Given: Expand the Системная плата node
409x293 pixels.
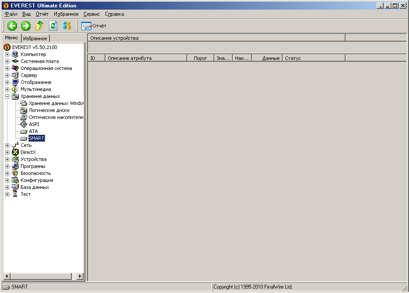Looking at the screenshot, I should (x=7, y=62).
